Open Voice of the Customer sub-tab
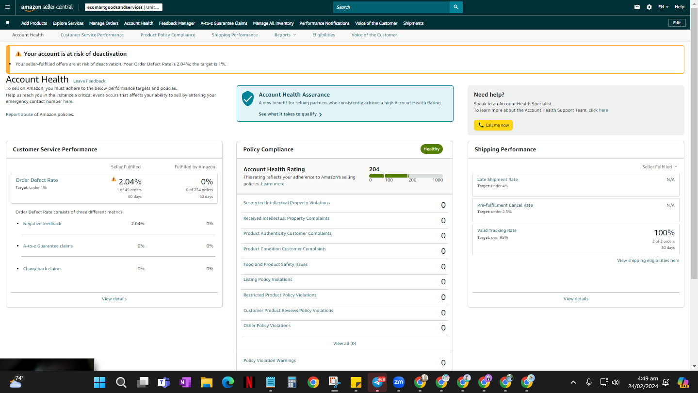 coord(374,35)
